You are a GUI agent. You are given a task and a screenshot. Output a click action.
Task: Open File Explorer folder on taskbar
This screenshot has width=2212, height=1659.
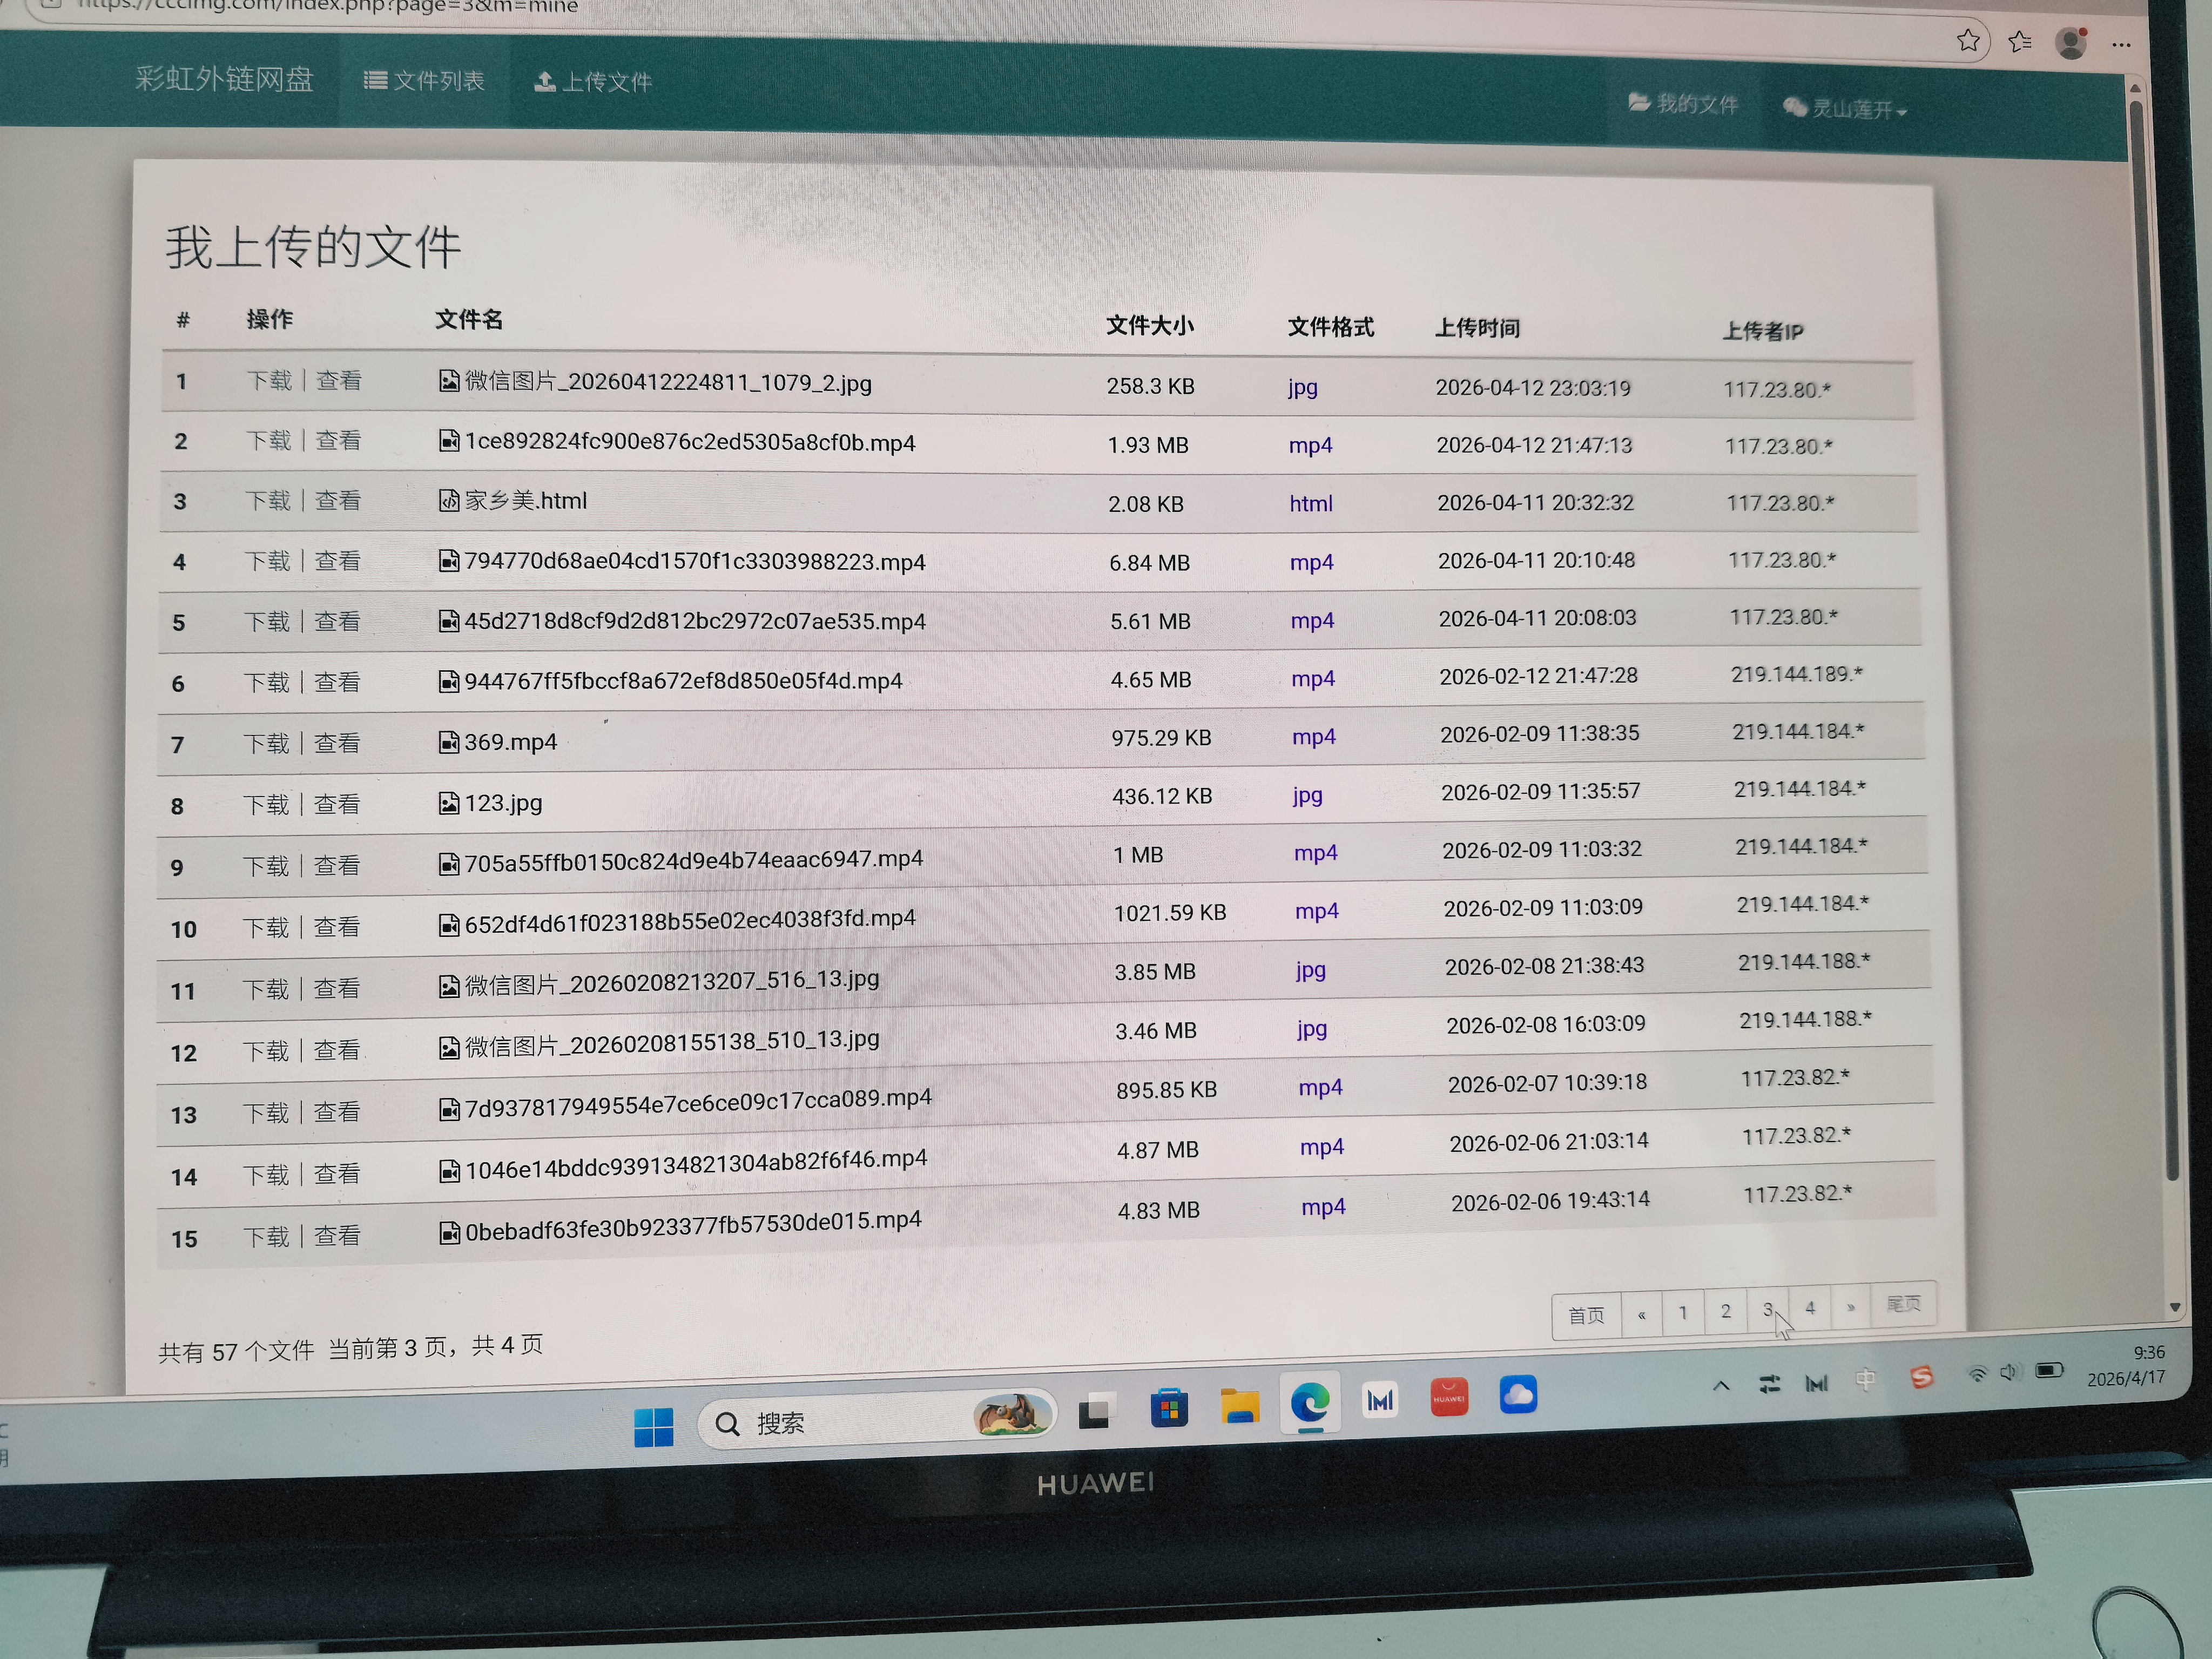click(1239, 1407)
